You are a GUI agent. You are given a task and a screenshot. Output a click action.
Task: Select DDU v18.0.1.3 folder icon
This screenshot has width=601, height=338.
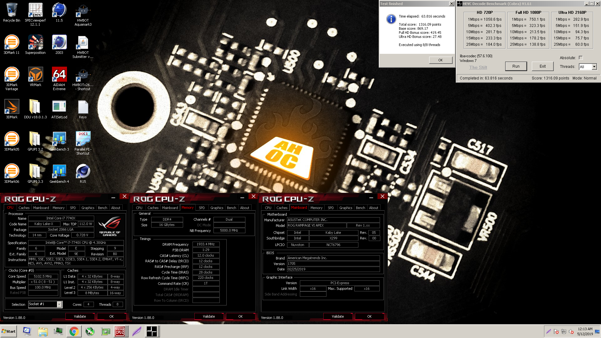tap(35, 109)
